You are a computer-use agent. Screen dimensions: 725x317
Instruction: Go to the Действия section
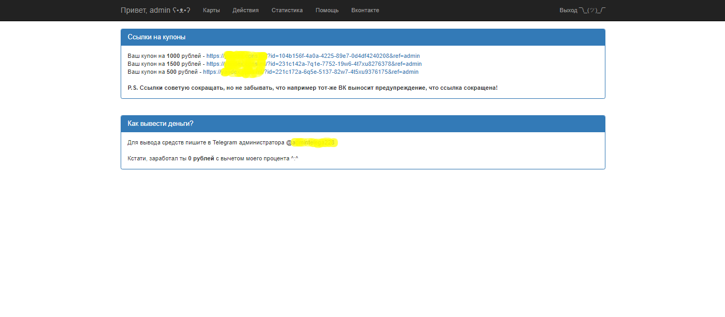pos(246,10)
